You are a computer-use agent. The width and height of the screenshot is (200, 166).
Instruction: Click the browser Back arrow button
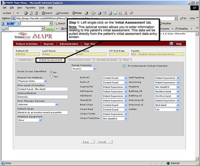click(7, 13)
